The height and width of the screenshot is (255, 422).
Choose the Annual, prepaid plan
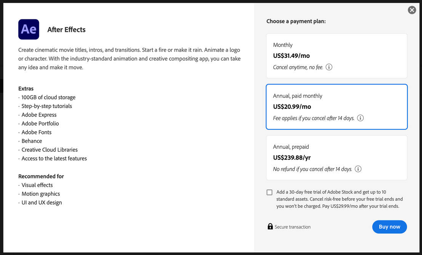pos(337,158)
